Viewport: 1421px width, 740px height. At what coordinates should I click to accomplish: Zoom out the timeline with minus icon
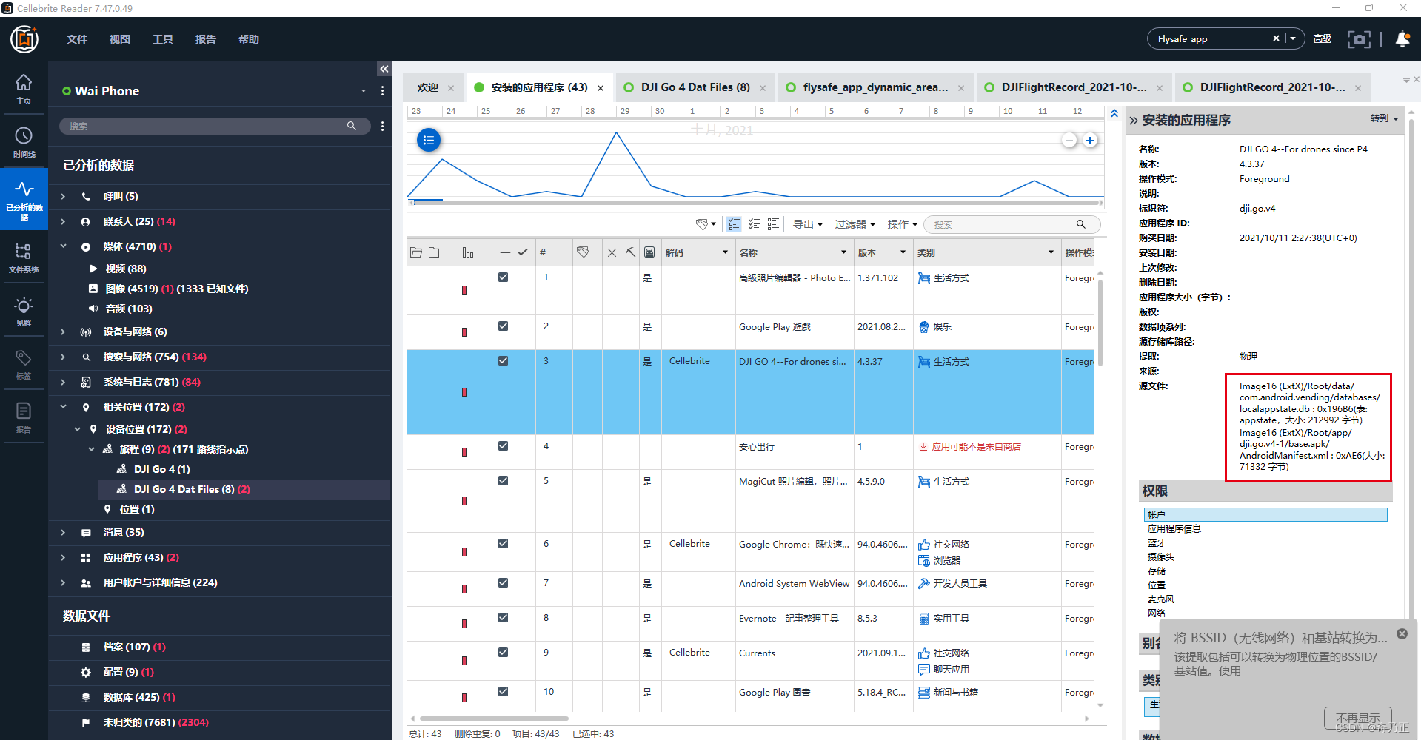[x=1069, y=141]
